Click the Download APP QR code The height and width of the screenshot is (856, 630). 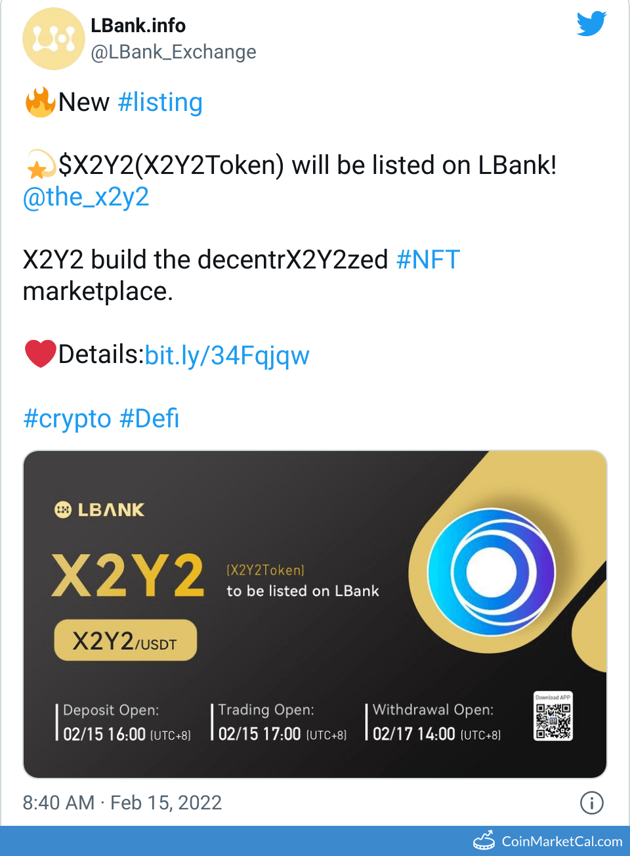click(x=553, y=719)
